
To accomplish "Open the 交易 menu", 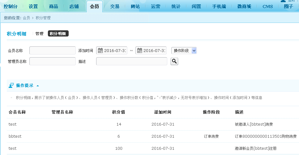I will click(115, 6).
